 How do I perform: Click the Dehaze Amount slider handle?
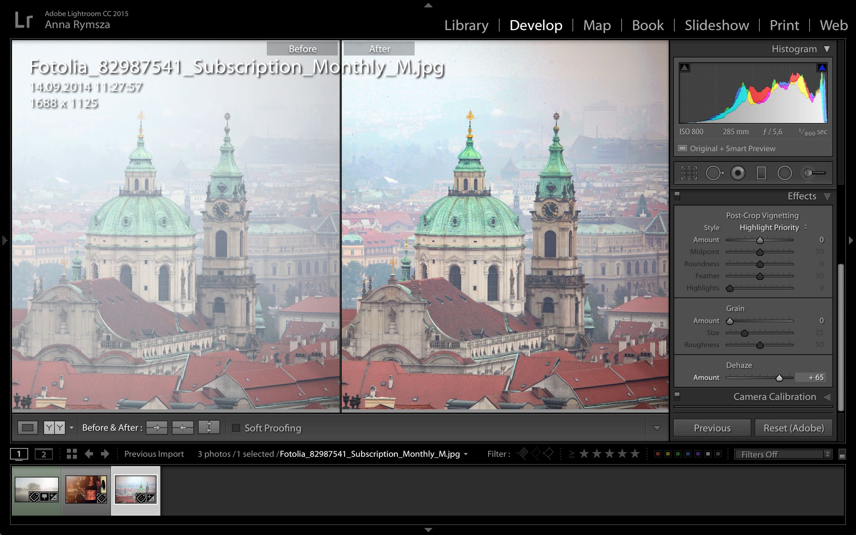click(779, 378)
